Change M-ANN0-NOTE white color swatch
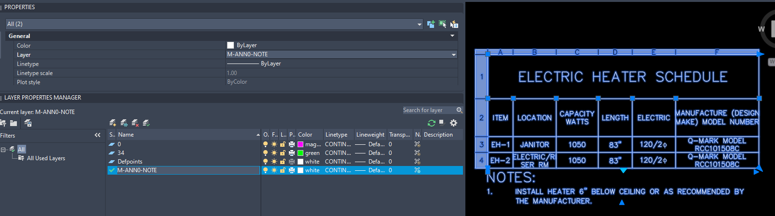Viewport: 775px width, 216px height. click(300, 170)
